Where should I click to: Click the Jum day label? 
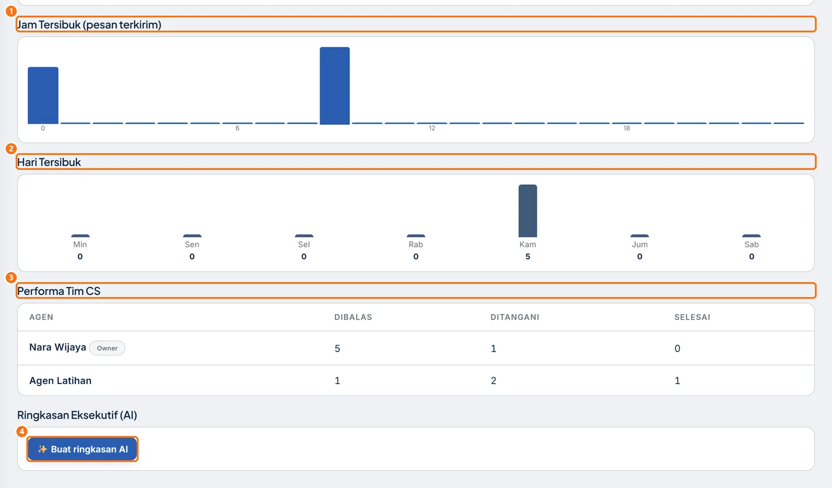coord(640,245)
